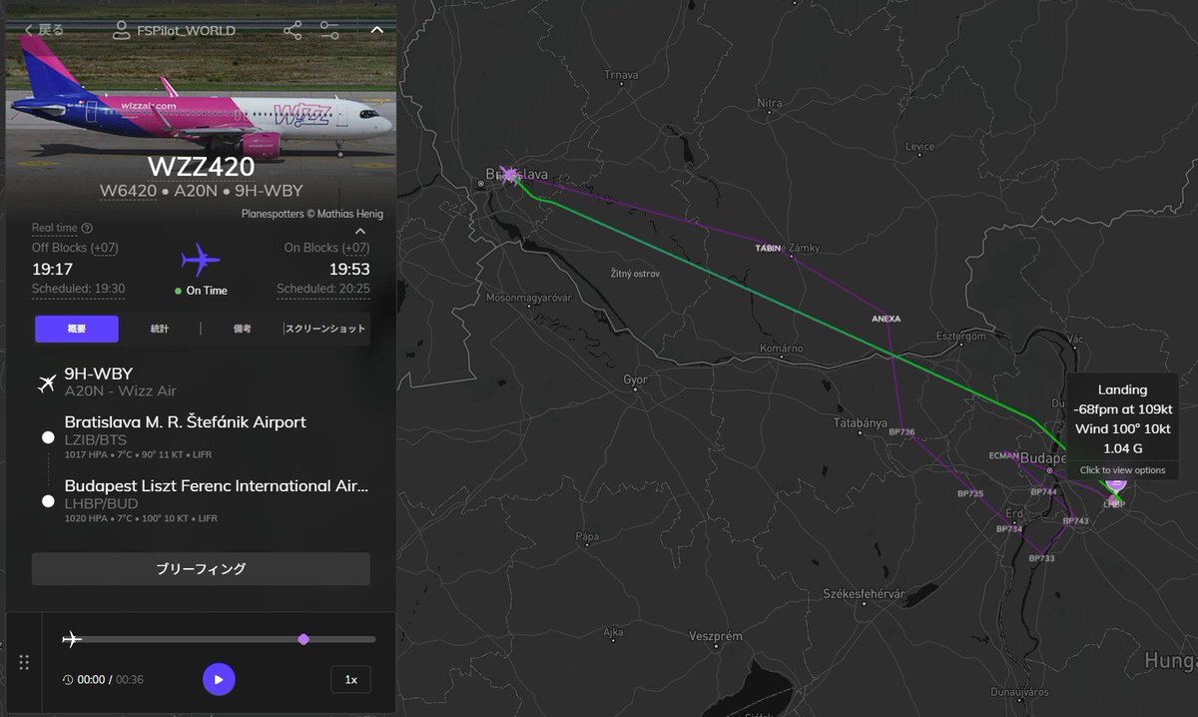Click the purple landing marker at LHBP
The height and width of the screenshot is (717, 1198).
(1115, 486)
